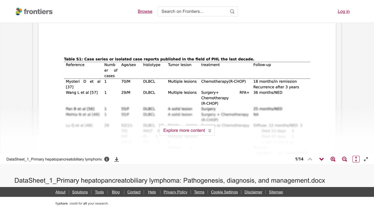Click the search magnifier icon

(232, 11)
